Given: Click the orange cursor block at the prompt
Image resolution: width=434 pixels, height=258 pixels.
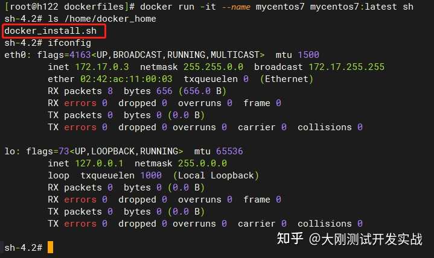Looking at the screenshot, I should (x=50, y=247).
